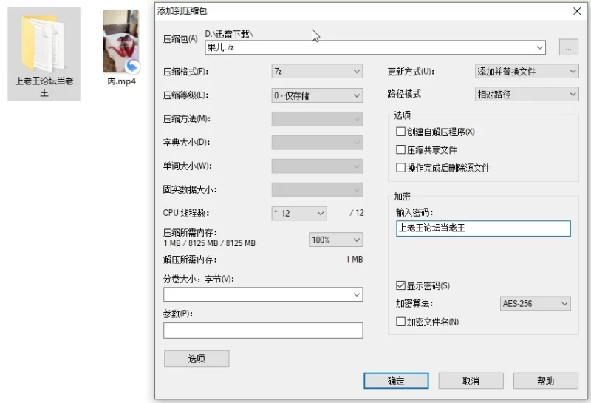Screen dimensions: 591x403
Task: Click the 参数 parameters input field
Action: click(x=263, y=331)
